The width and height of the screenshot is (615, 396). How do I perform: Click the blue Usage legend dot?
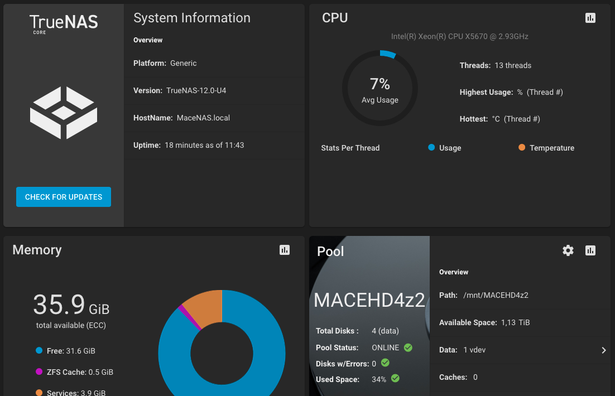(x=431, y=147)
